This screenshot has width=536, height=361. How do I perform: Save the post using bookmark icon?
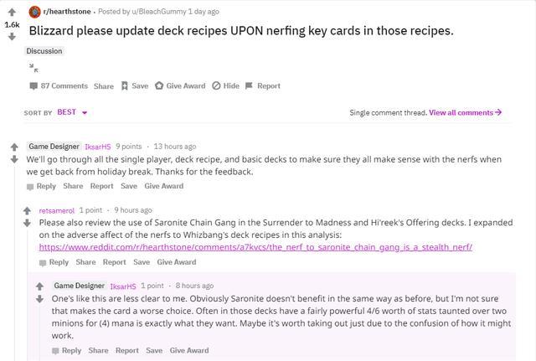[x=135, y=85]
